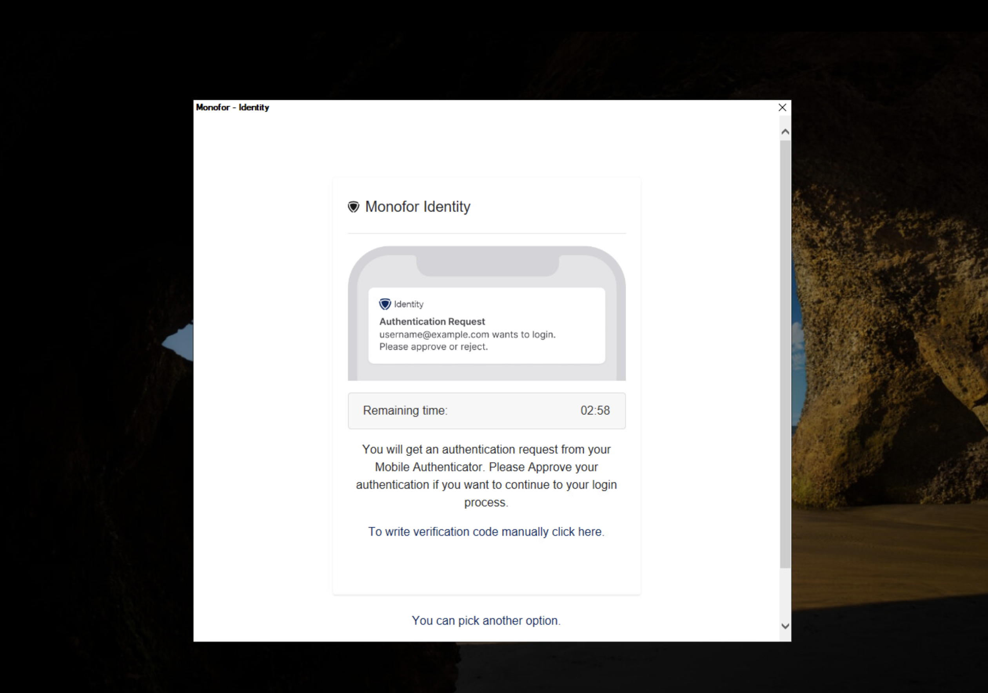Click the scrollbar track below the thumb
Image resolution: width=988 pixels, height=693 pixels.
click(x=785, y=593)
